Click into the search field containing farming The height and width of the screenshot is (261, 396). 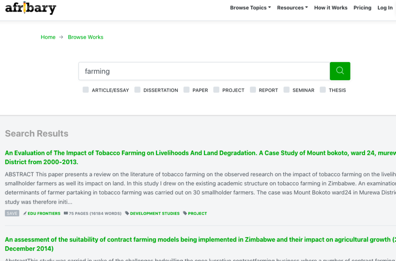tap(204, 71)
